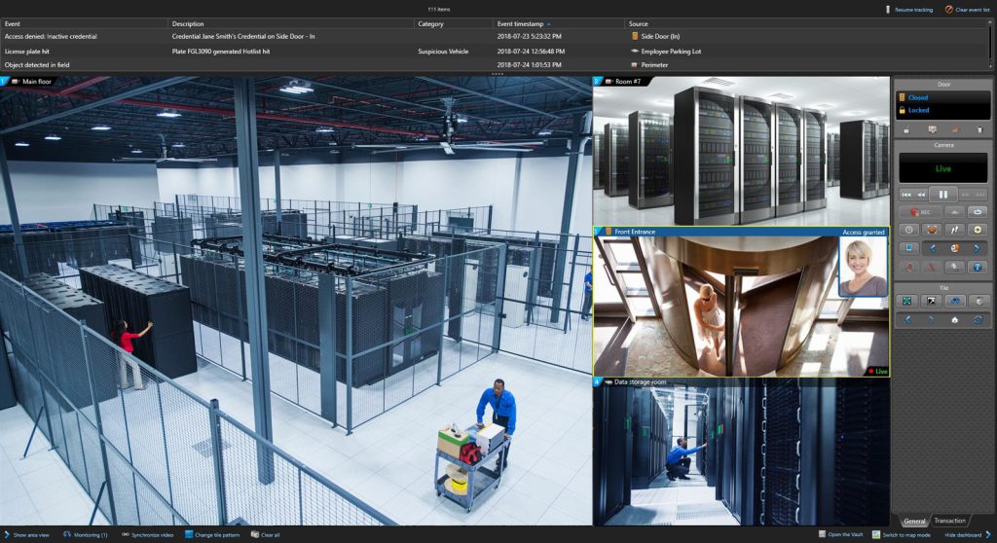Click the blue help question mark icon
The height and width of the screenshot is (543, 997).
click(x=978, y=266)
